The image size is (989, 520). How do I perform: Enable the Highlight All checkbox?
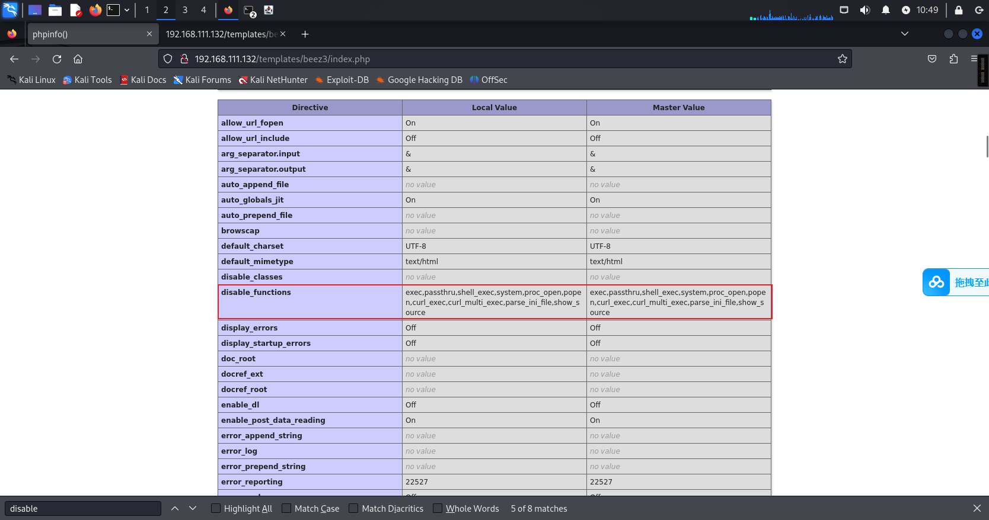[x=216, y=508]
